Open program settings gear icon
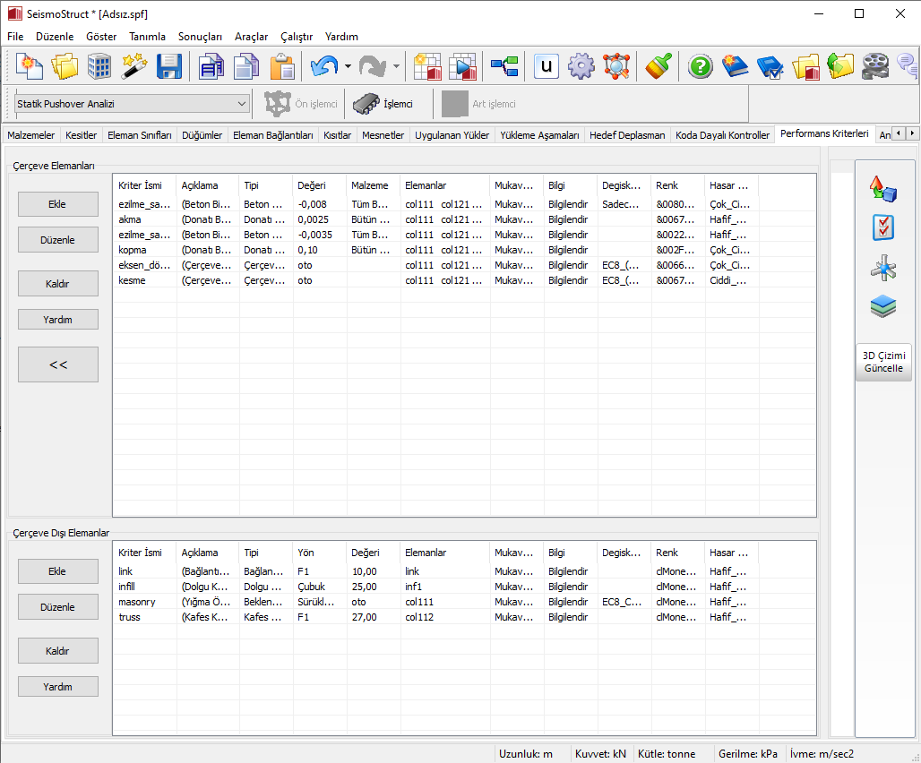Image resolution: width=921 pixels, height=763 pixels. tap(581, 66)
